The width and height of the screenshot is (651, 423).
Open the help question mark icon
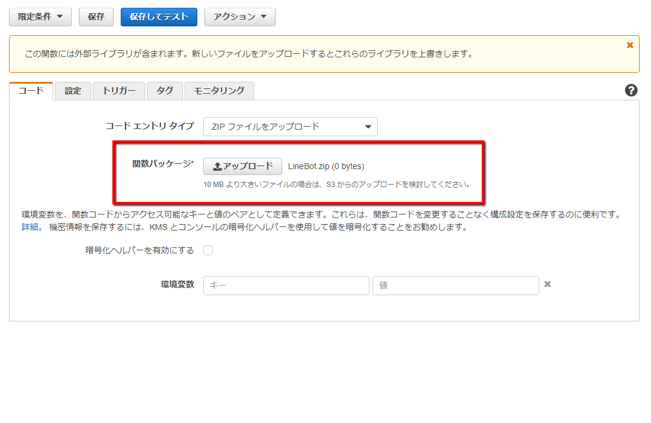(x=631, y=91)
